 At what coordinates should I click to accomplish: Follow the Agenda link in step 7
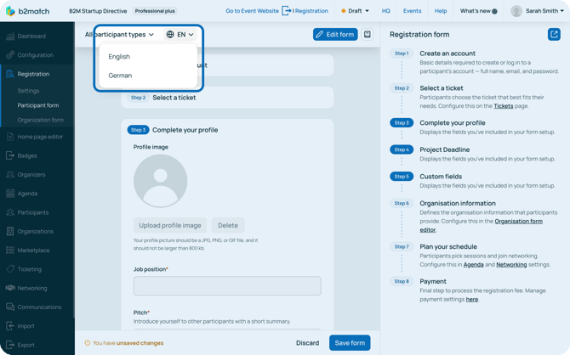click(473, 264)
